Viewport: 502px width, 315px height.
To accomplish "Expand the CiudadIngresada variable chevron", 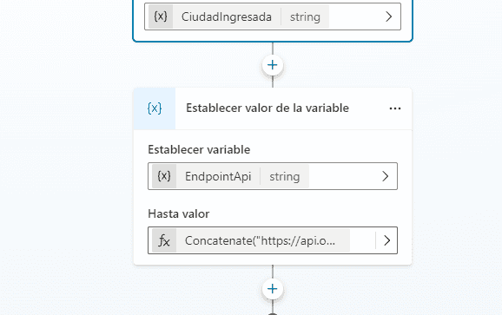I will pos(389,16).
